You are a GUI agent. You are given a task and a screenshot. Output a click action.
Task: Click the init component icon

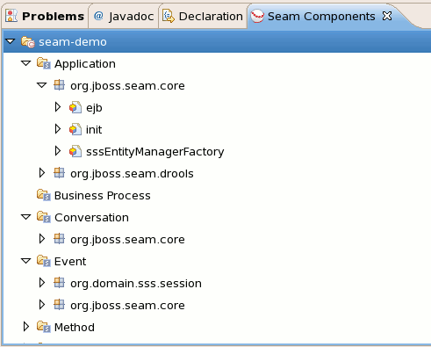[x=75, y=129]
